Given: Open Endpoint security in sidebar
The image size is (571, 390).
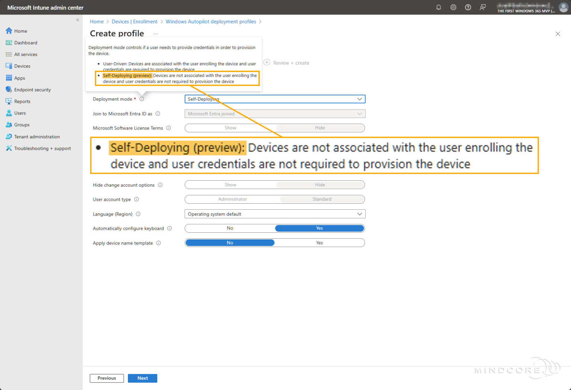Looking at the screenshot, I should 32,90.
